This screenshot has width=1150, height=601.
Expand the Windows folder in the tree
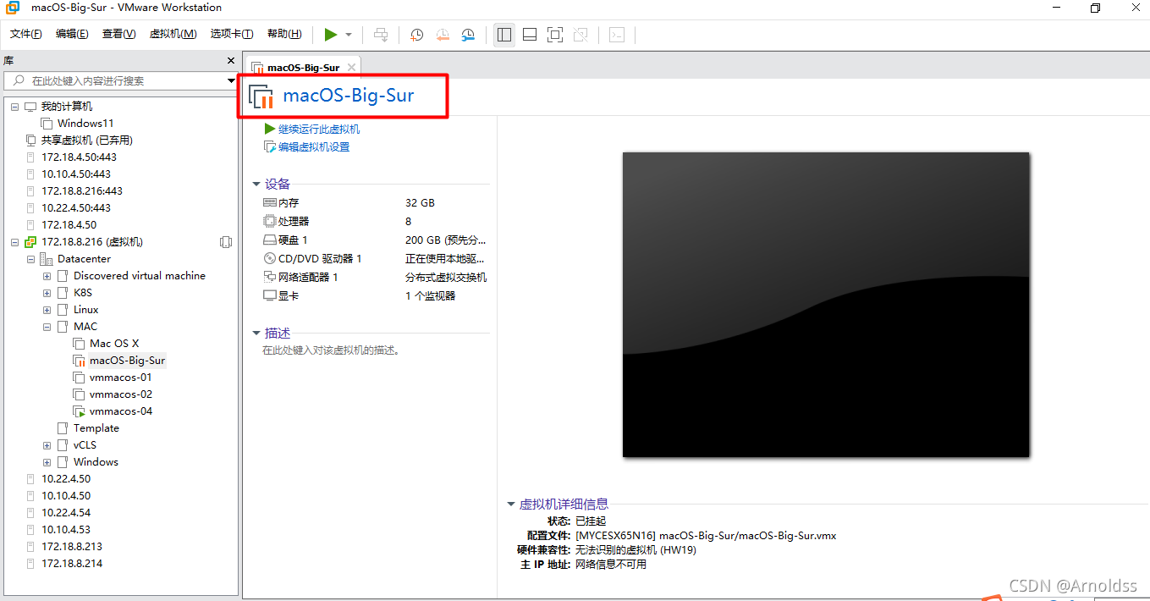[47, 462]
